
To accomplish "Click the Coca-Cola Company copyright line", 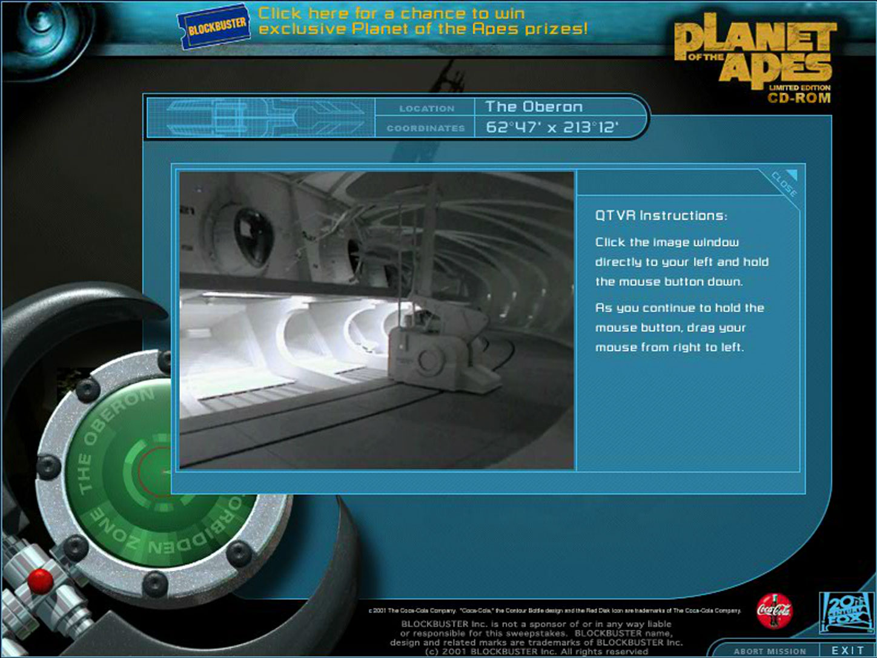I will (554, 611).
